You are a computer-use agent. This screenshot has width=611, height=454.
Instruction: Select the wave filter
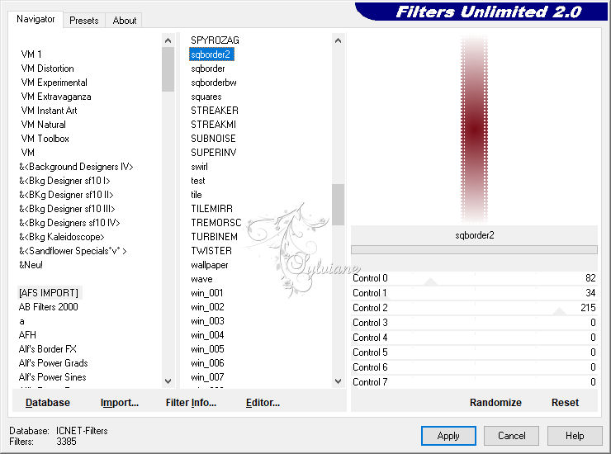(201, 279)
